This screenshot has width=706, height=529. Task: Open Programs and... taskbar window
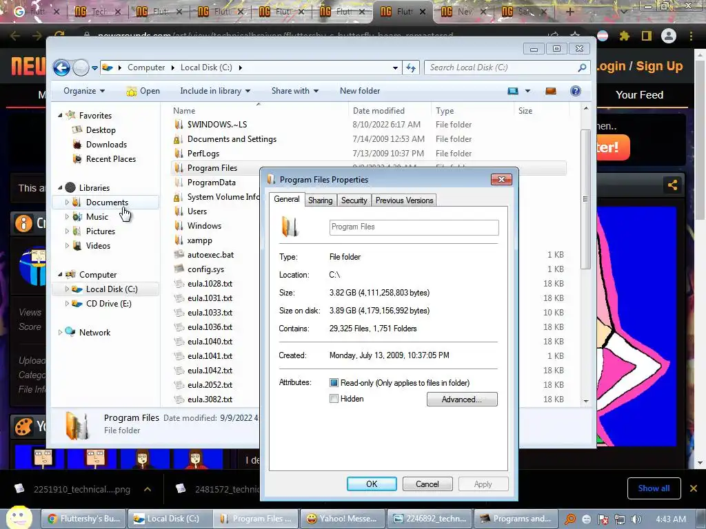517,519
